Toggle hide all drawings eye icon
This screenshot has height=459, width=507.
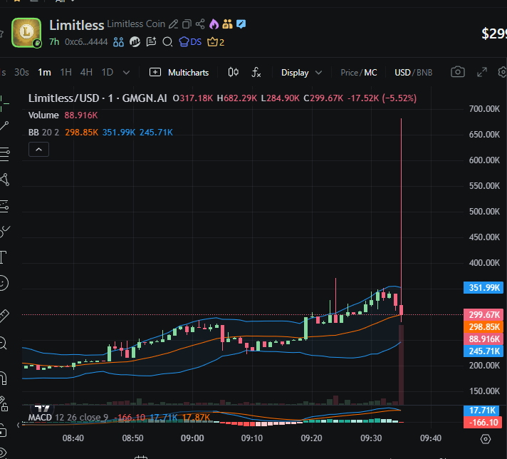pyautogui.click(x=3, y=453)
